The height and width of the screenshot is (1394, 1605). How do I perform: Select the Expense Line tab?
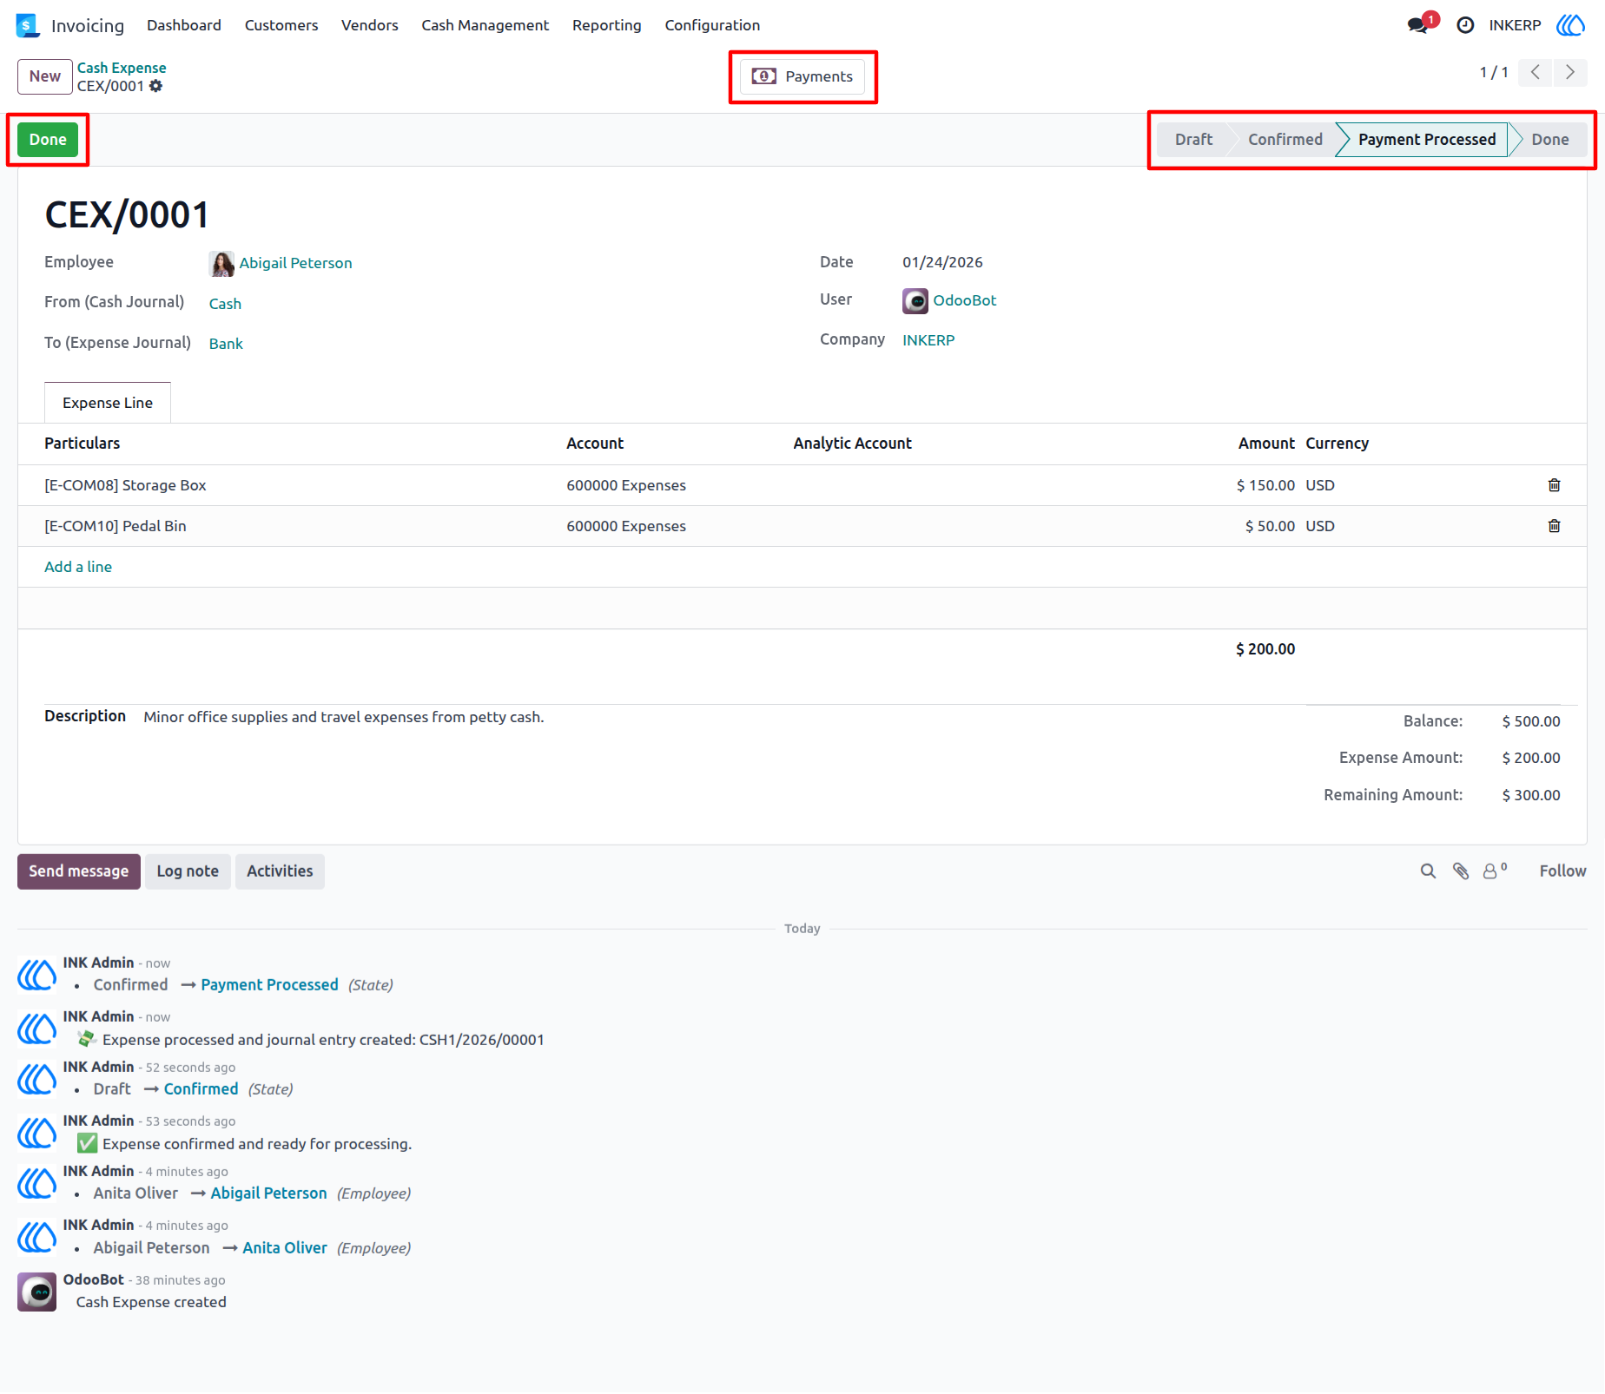[108, 403]
